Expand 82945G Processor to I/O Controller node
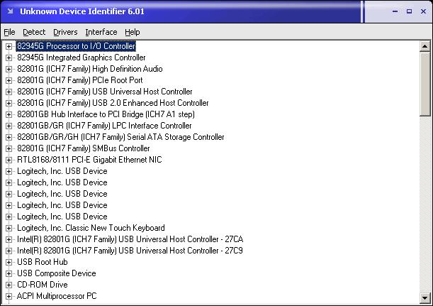 pos(9,46)
